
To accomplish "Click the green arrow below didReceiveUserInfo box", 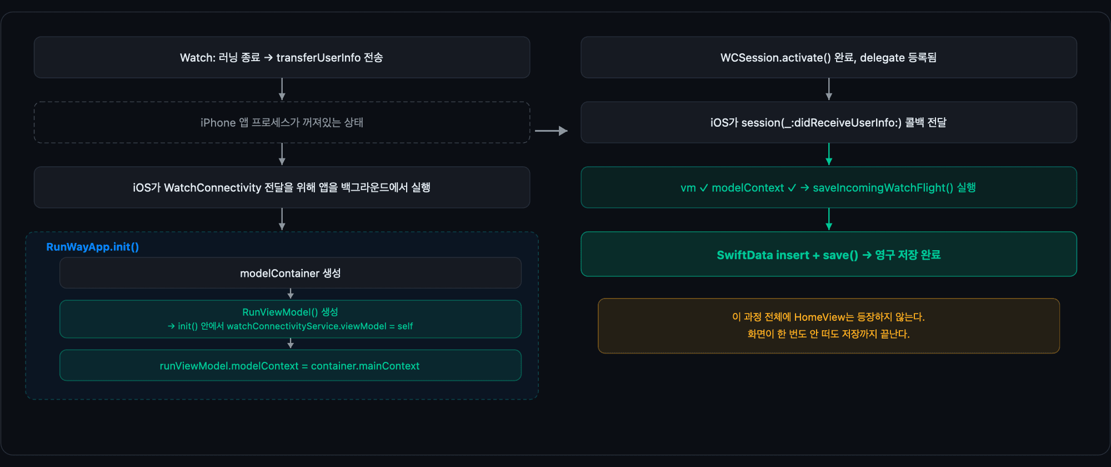I will coord(829,154).
